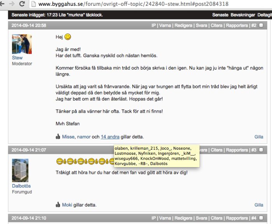Click the browser reload icon
The height and width of the screenshot is (224, 272).
(x=22, y=4)
